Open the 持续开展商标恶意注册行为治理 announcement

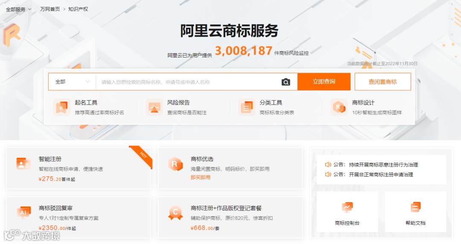(383, 165)
